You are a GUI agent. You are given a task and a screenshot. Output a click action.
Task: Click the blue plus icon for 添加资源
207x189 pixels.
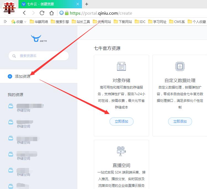(x=10, y=76)
